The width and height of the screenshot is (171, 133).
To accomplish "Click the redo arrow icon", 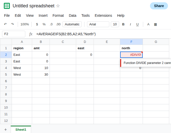I will 12,24.
